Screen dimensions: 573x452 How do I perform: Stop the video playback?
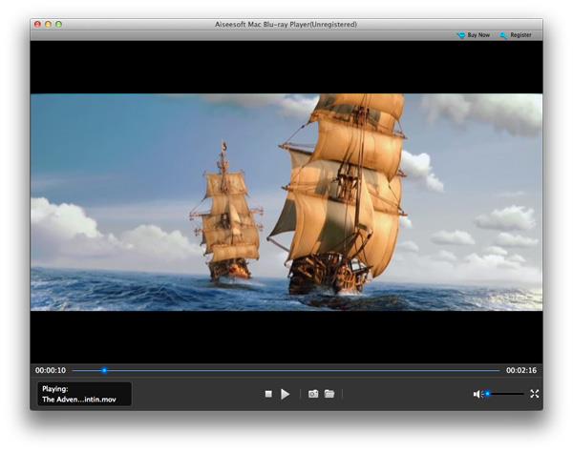click(x=268, y=394)
